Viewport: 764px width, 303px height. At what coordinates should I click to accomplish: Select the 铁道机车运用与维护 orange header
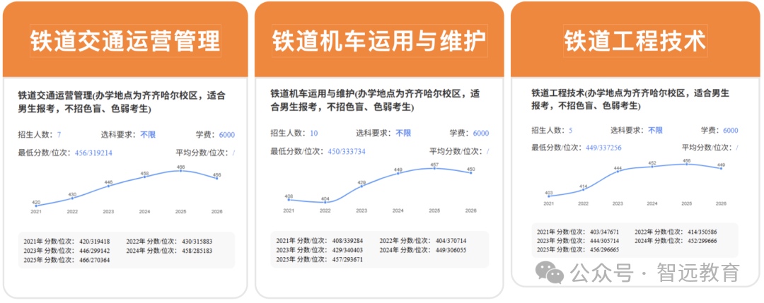pyautogui.click(x=379, y=40)
